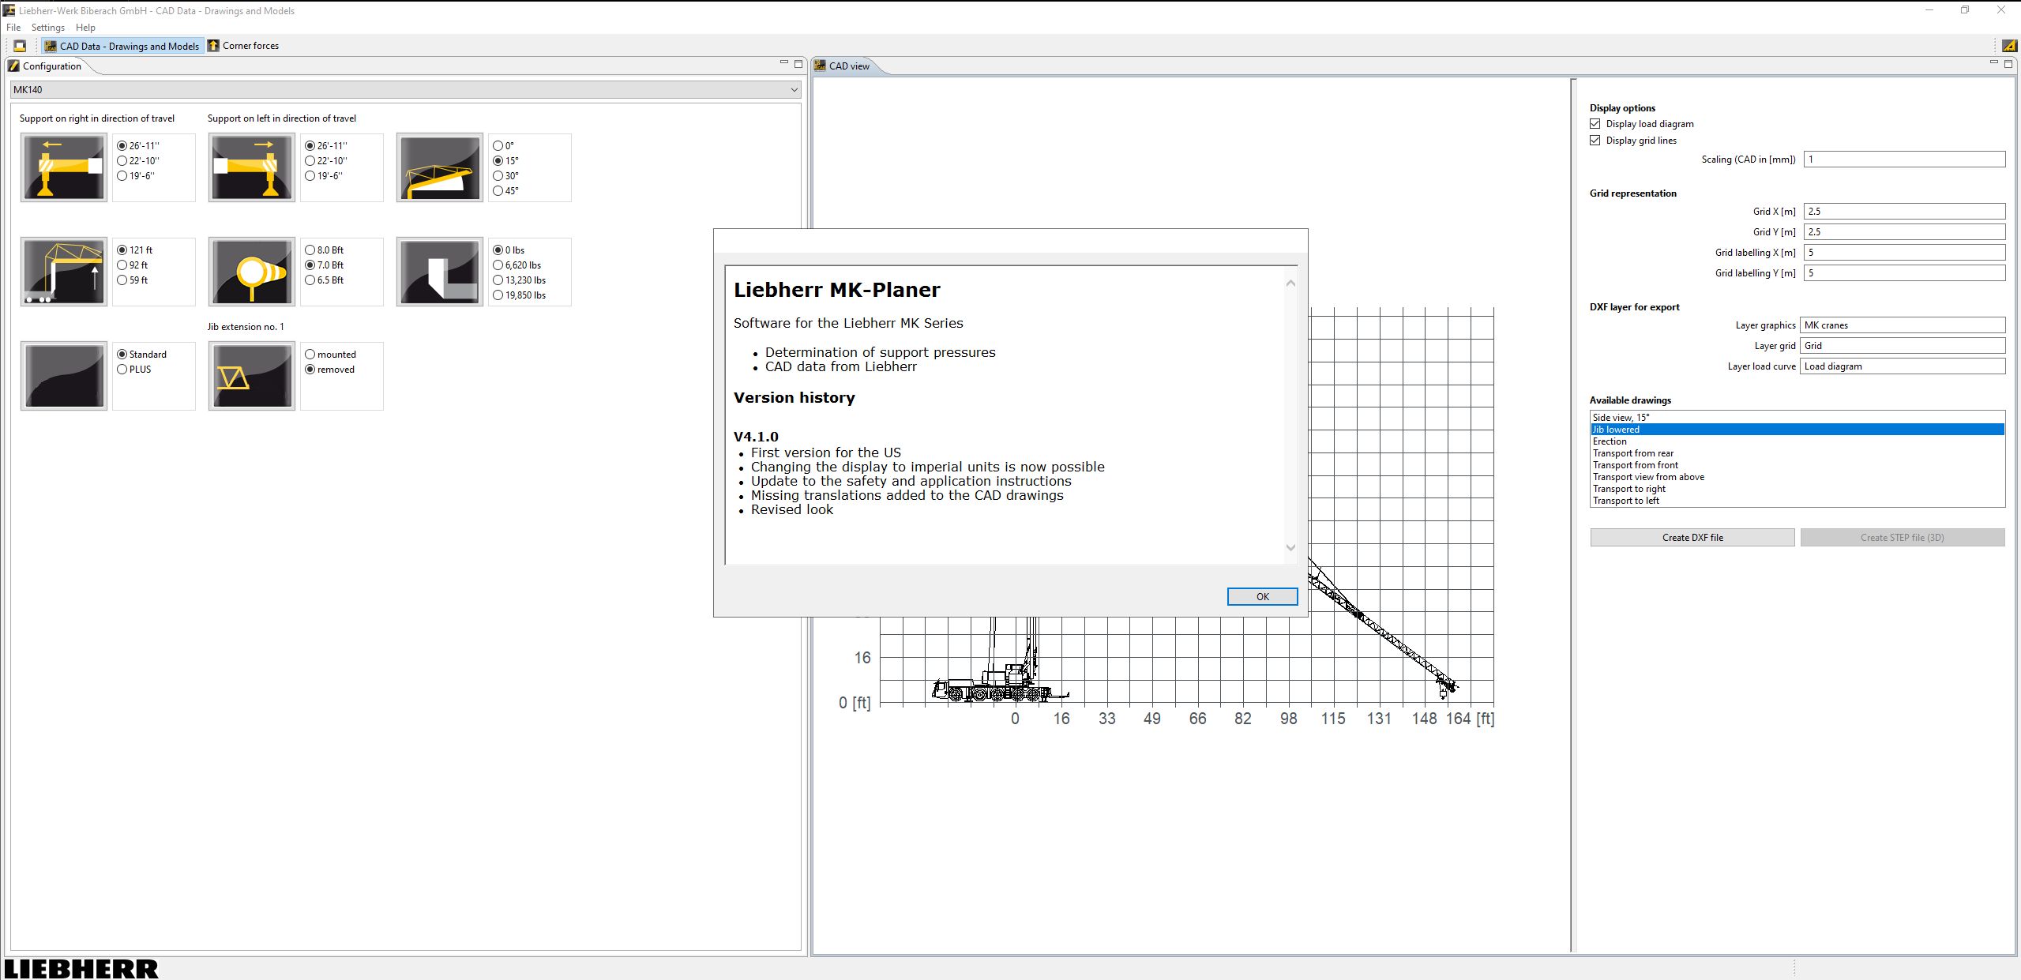Click the support on left direction thumbnail
The height and width of the screenshot is (980, 2021).
(250, 167)
